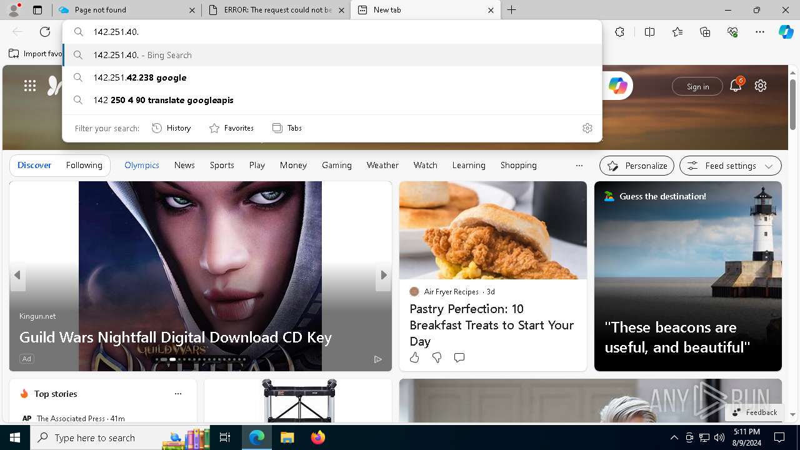The width and height of the screenshot is (800, 450).
Task: Open the notifications bell icon
Action: [x=736, y=86]
